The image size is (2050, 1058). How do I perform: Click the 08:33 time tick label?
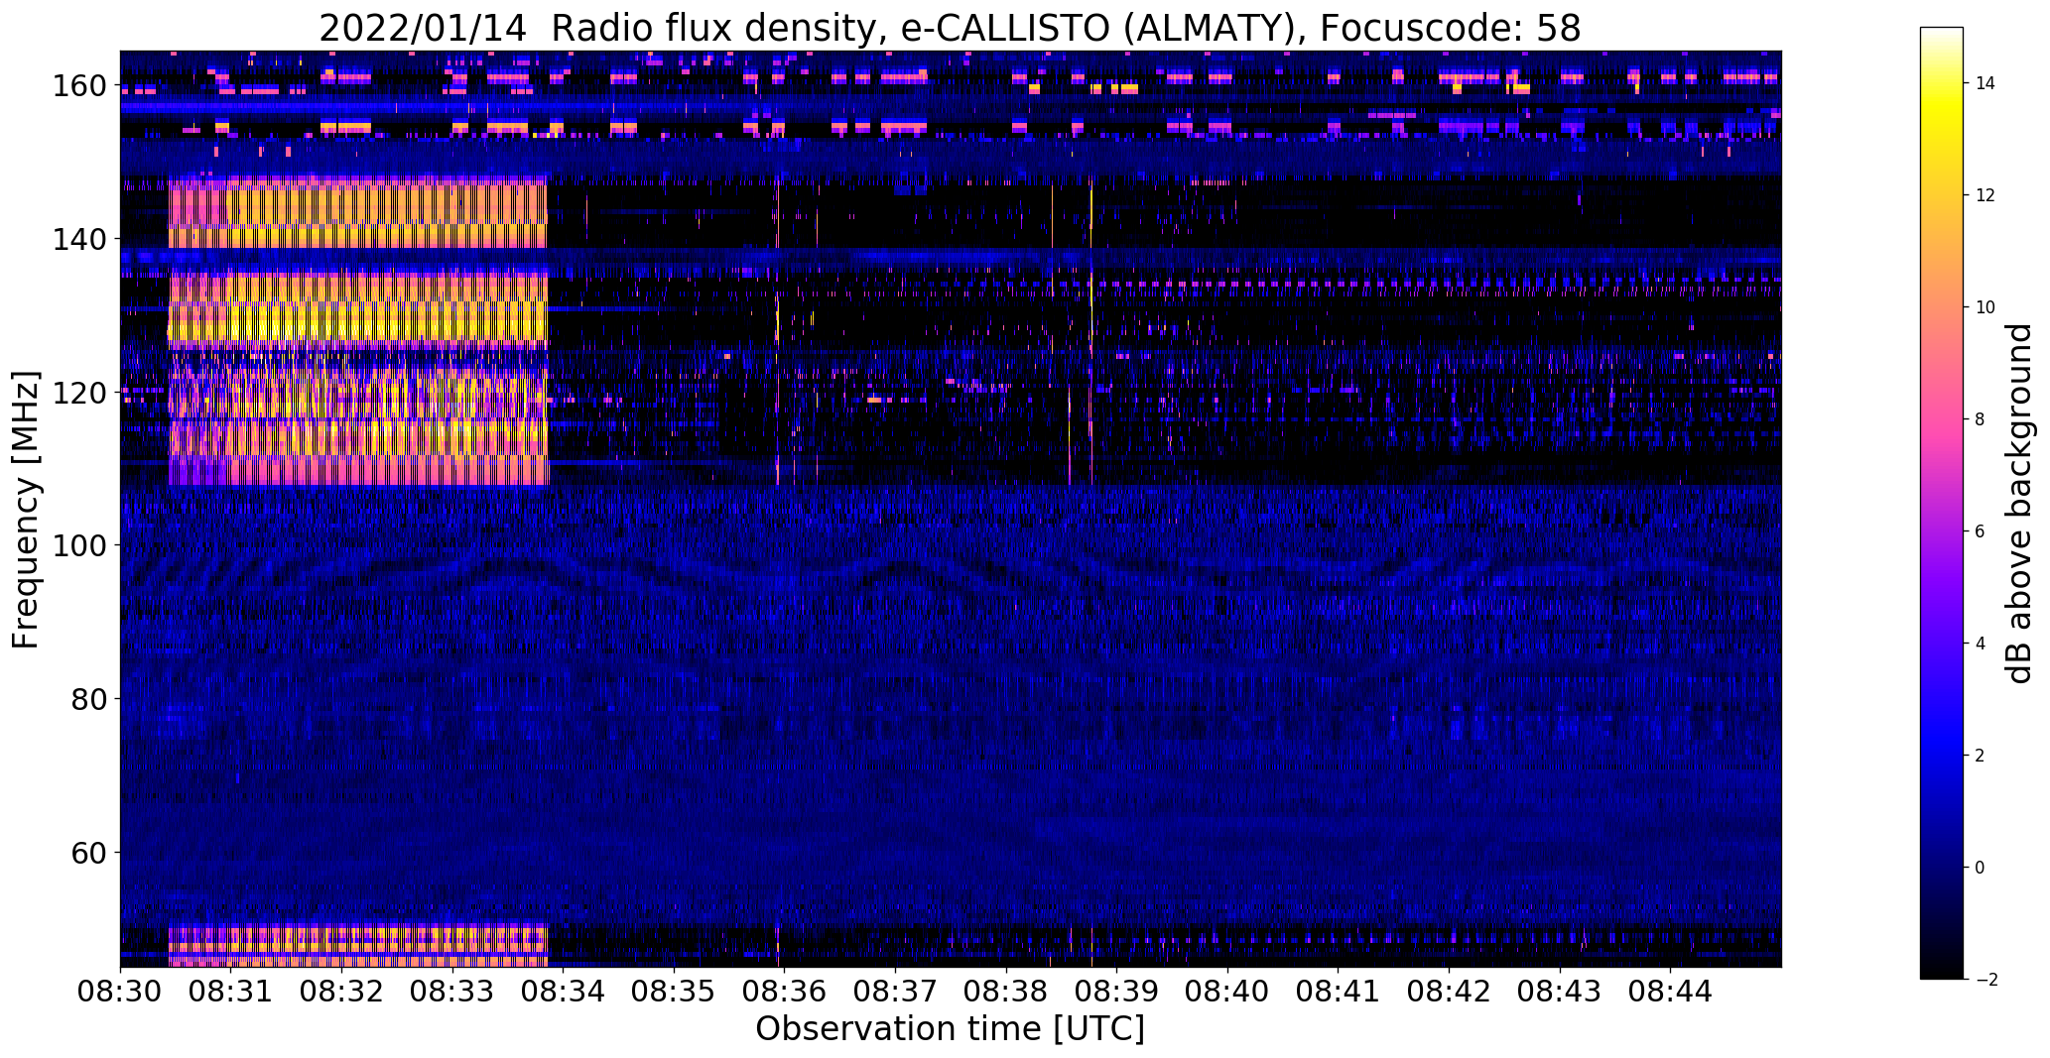[x=452, y=992]
